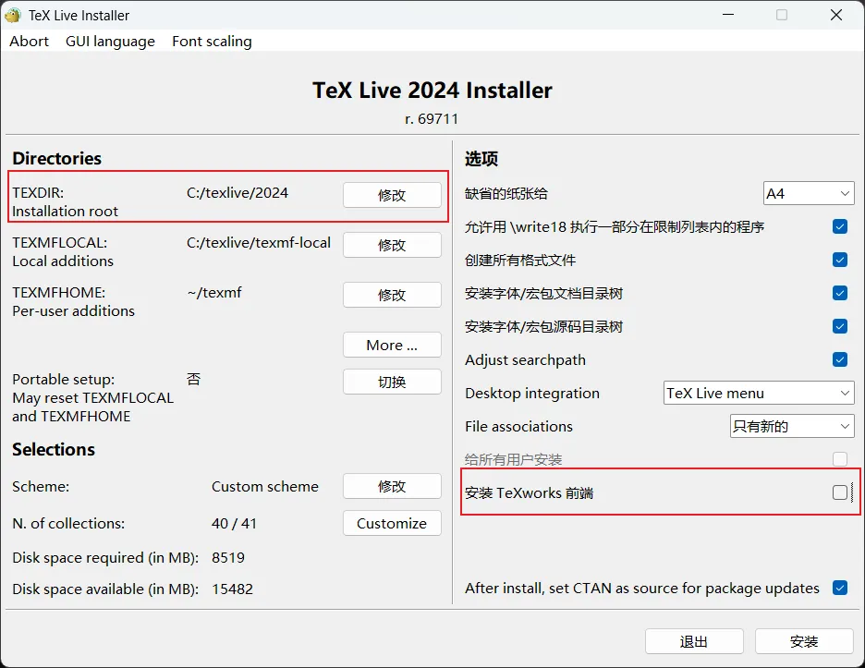The width and height of the screenshot is (865, 668).
Task: Toggle 安装字体/宏包文档目录树 checkbox
Action: pyautogui.click(x=840, y=293)
